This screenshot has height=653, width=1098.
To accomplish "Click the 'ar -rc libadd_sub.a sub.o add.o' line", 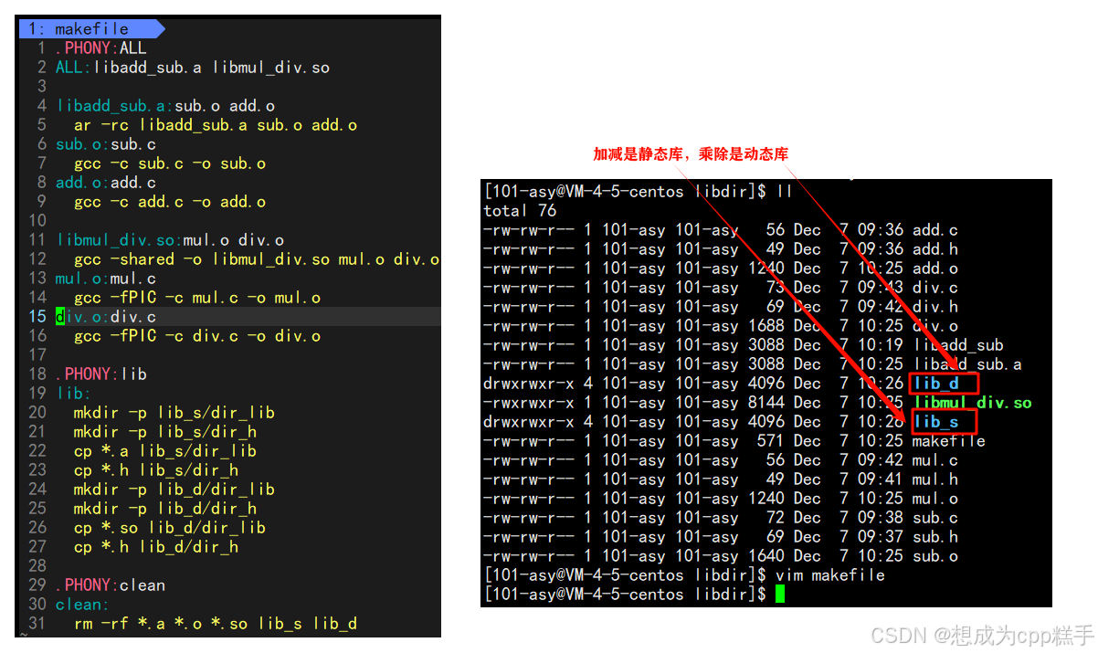I will click(216, 125).
